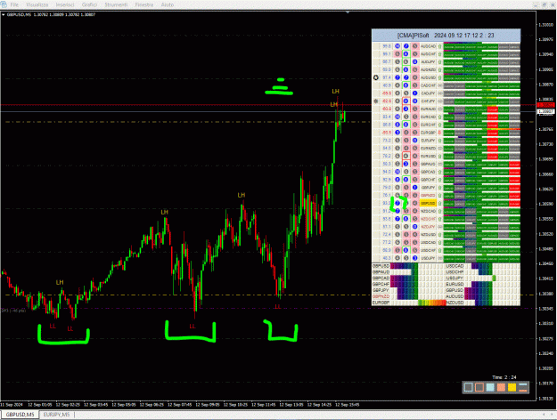The height and width of the screenshot is (420, 557).
Task: Open the File menu
Action: coord(14,4)
